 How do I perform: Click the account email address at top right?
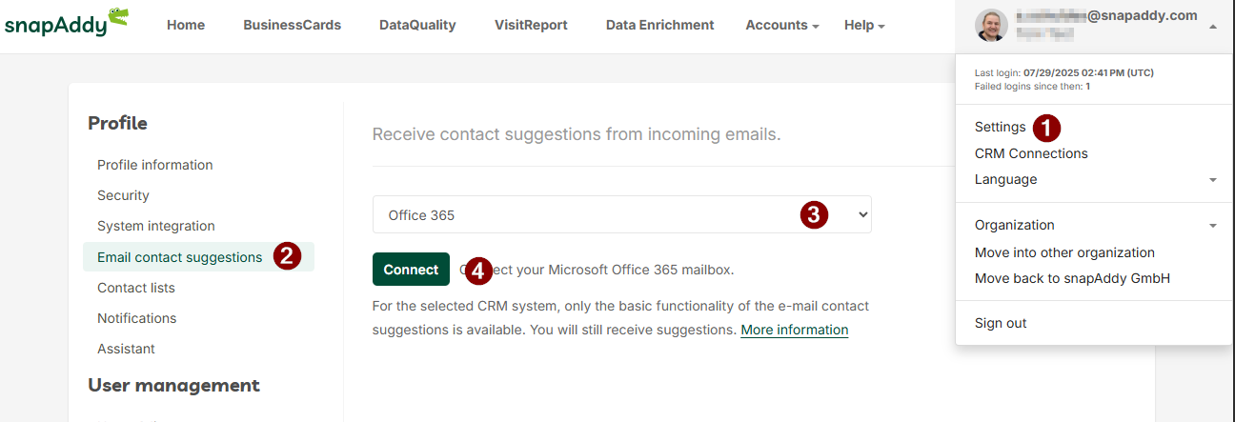pyautogui.click(x=1105, y=15)
